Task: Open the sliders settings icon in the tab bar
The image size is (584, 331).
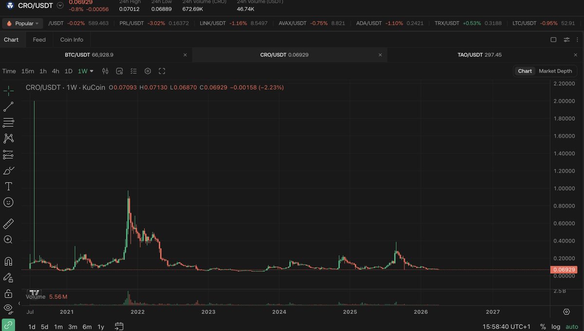Action: 566,39
